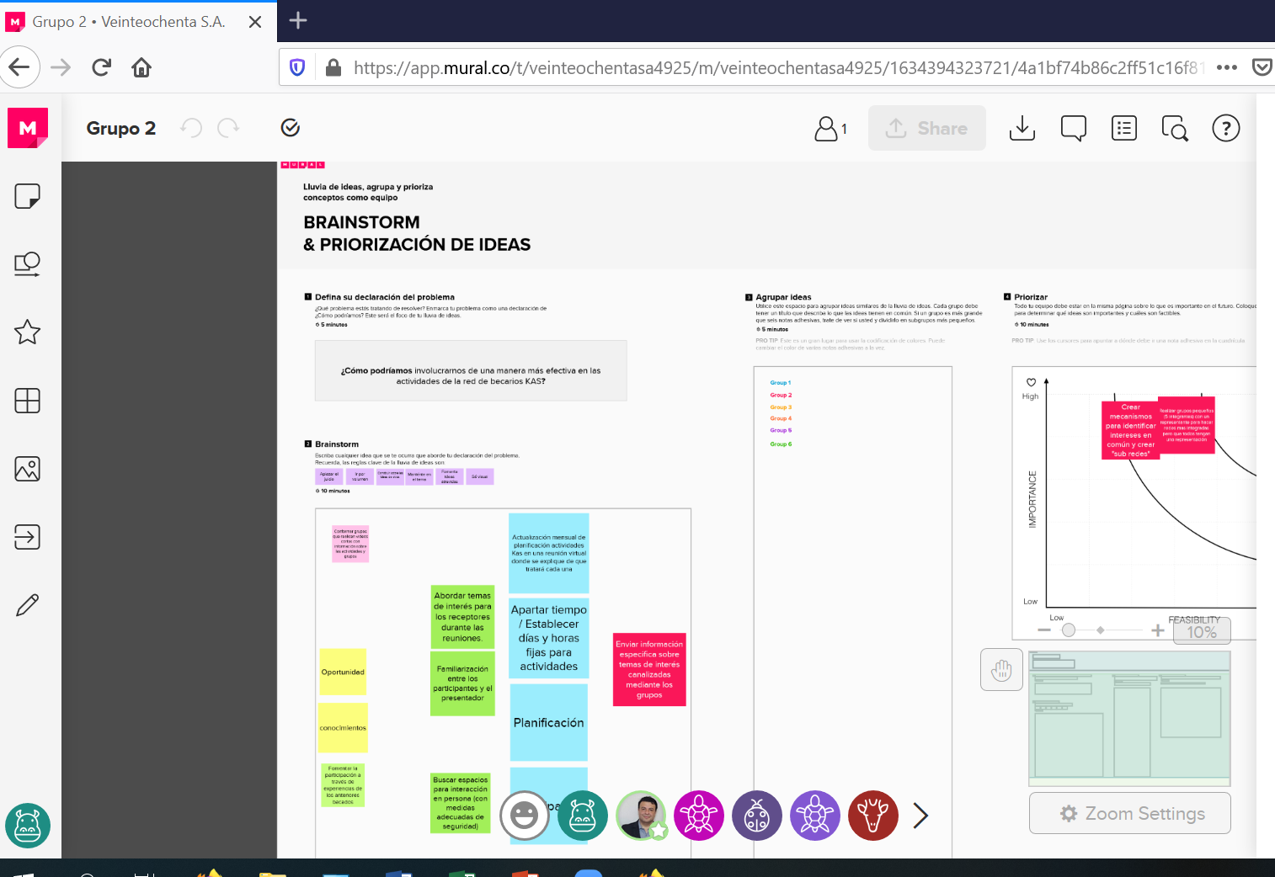Select the ladybug collaborator avatar

(x=757, y=816)
